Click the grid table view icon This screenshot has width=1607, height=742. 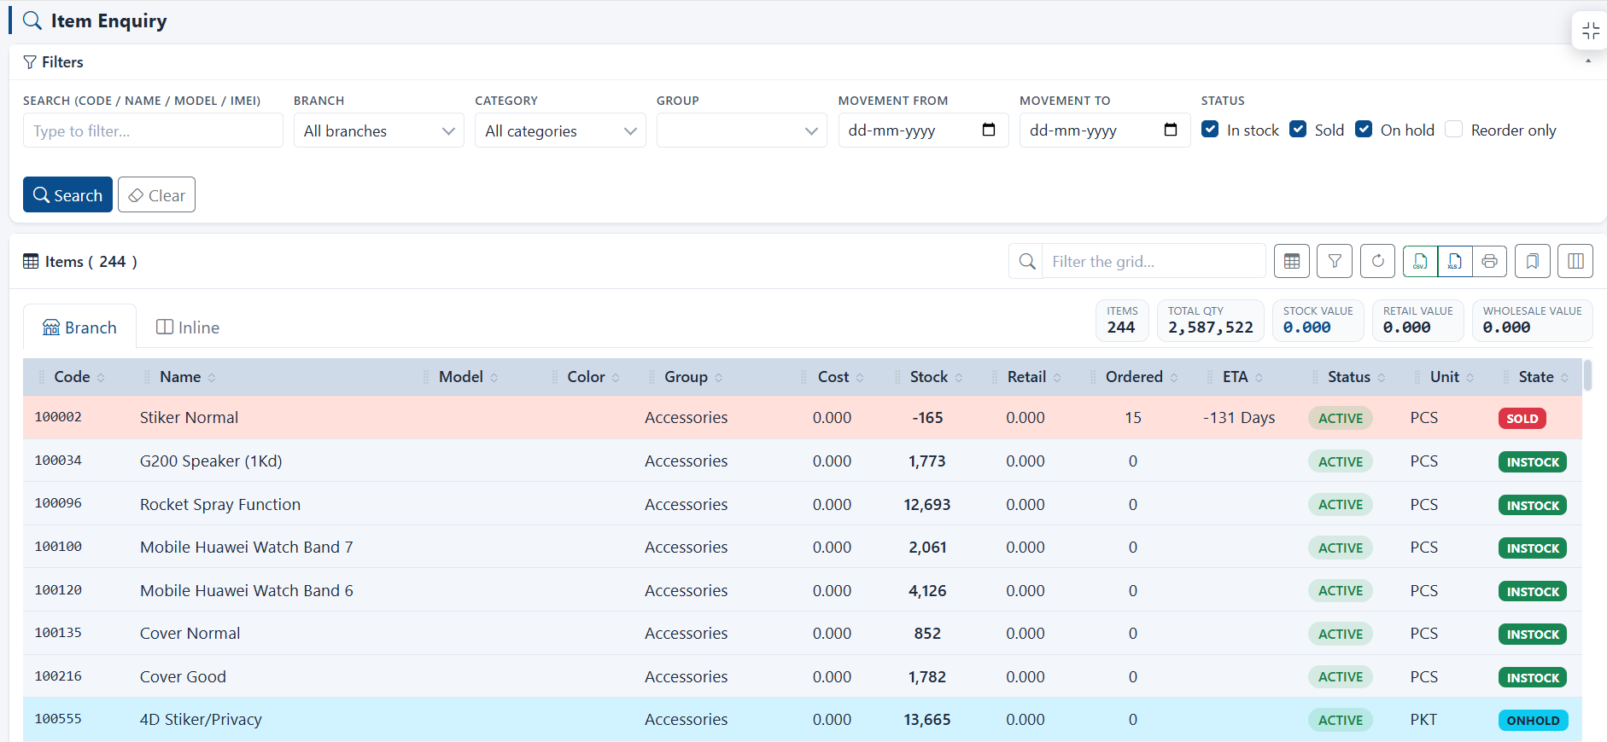pos(1292,261)
